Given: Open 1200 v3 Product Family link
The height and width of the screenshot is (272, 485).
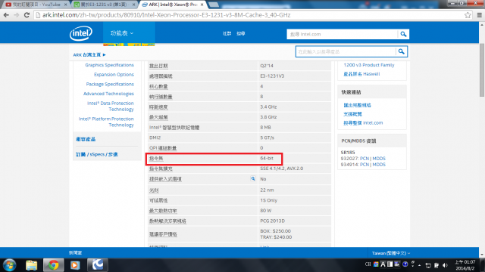Looking at the screenshot, I should (369, 65).
